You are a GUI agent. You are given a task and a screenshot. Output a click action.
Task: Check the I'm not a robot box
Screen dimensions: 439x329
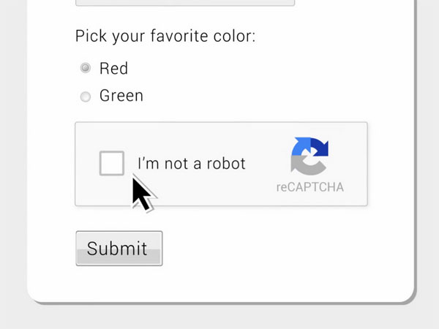pyautogui.click(x=112, y=163)
